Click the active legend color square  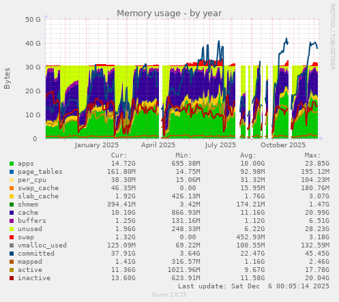(x=12, y=270)
